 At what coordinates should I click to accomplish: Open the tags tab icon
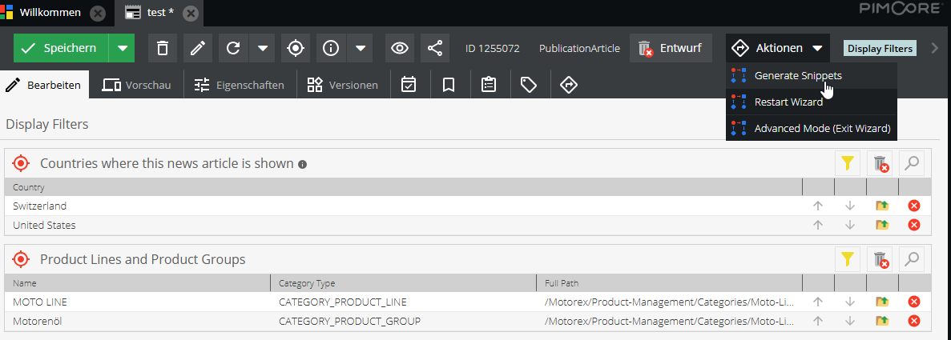(x=529, y=85)
